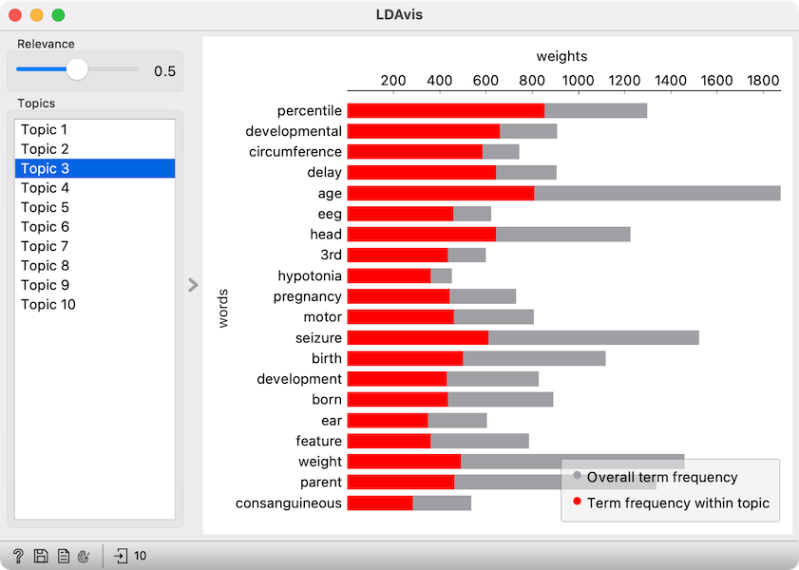Click the input arrow icon showing 10
This screenshot has height=570, width=799.
tap(121, 555)
